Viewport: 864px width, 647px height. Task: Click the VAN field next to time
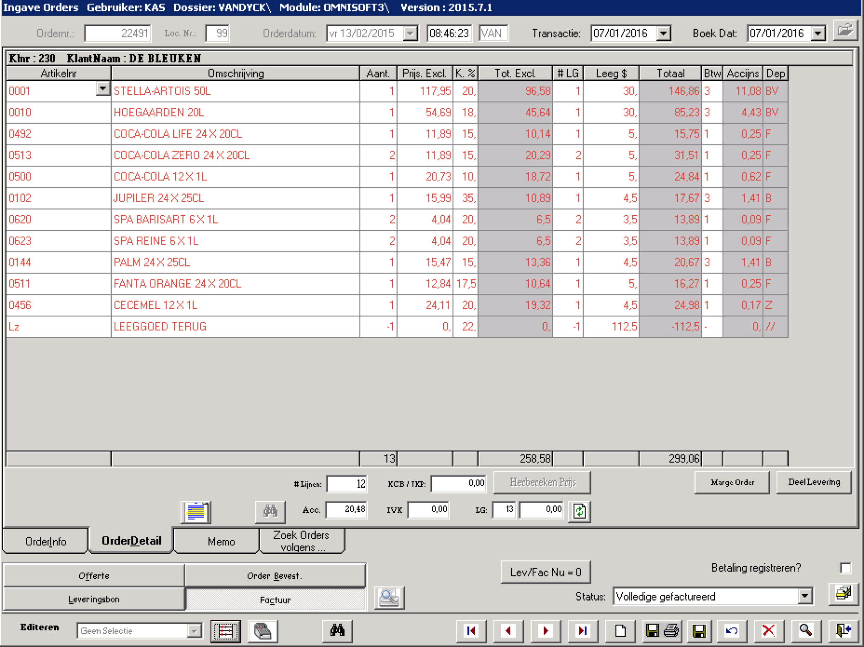pyautogui.click(x=493, y=33)
